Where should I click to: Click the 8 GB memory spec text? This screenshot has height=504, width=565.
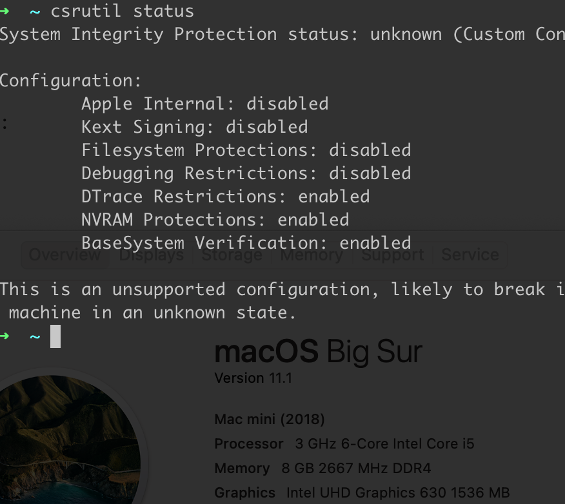click(x=355, y=468)
